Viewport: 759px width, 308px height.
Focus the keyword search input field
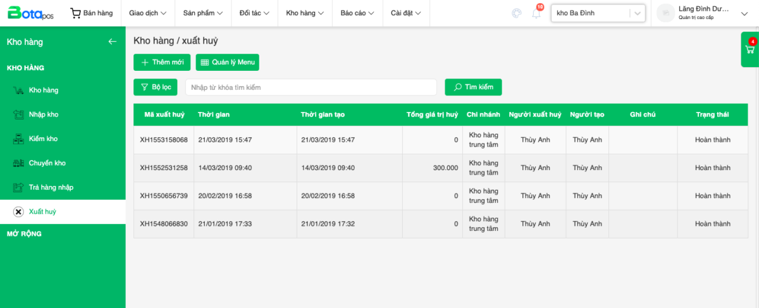311,87
